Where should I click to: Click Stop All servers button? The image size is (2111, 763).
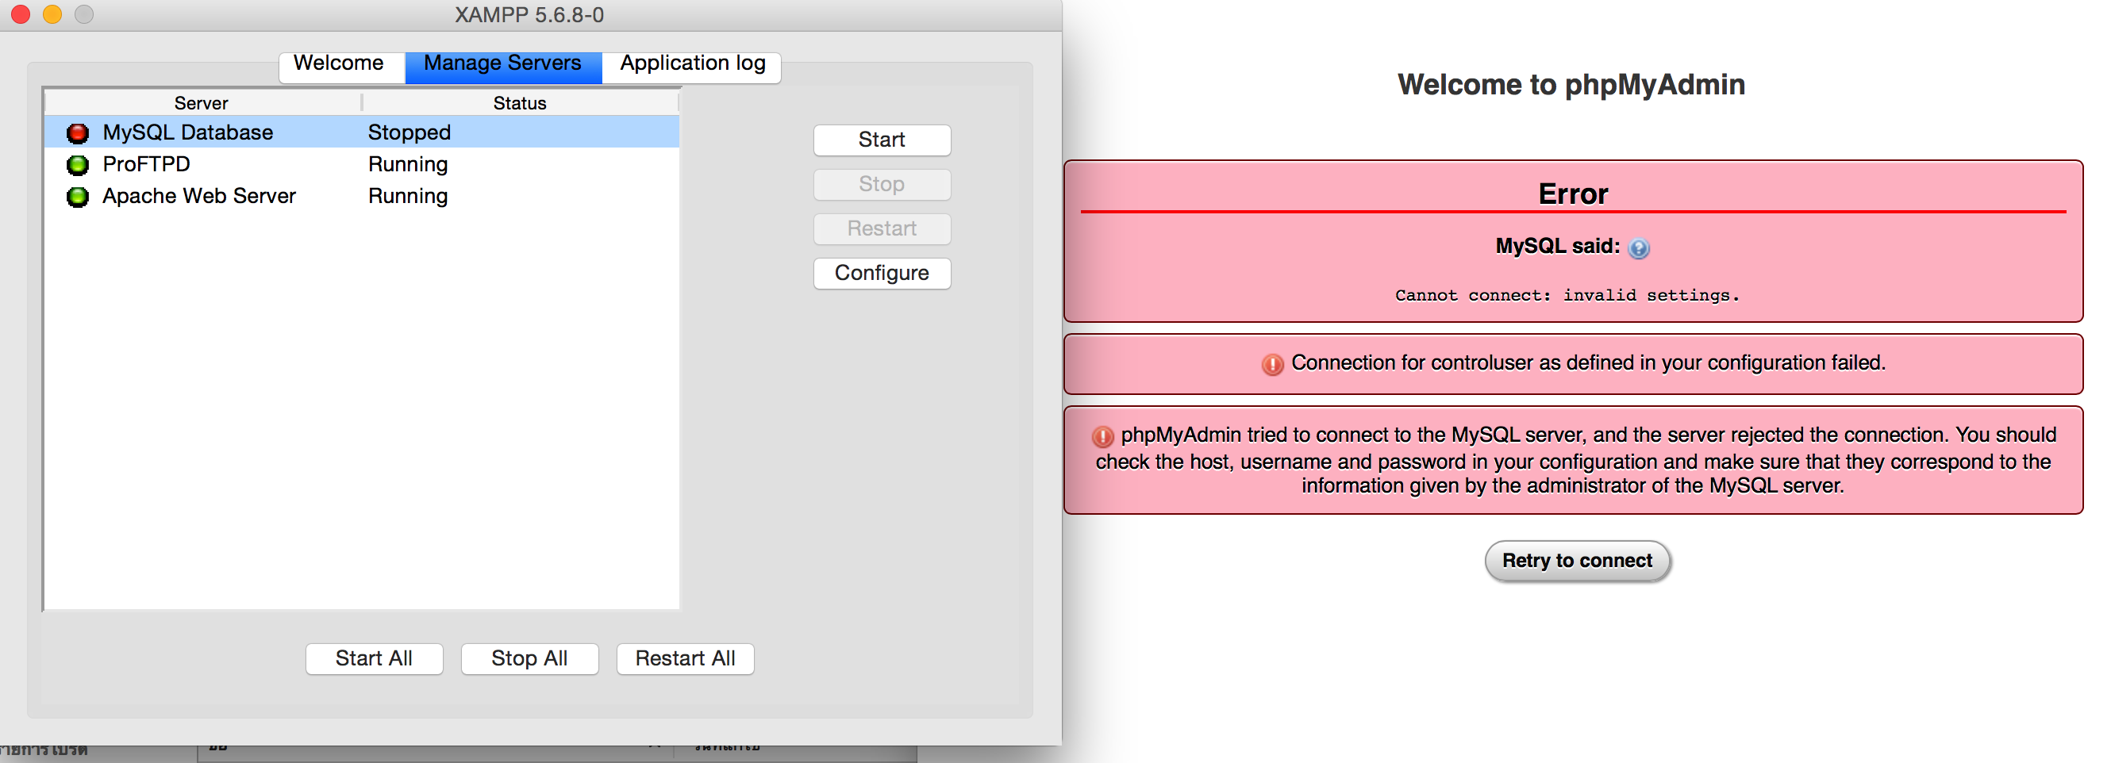529,659
